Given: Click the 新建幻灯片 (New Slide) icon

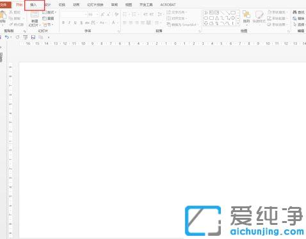Looking at the screenshot, I should tap(35, 15).
